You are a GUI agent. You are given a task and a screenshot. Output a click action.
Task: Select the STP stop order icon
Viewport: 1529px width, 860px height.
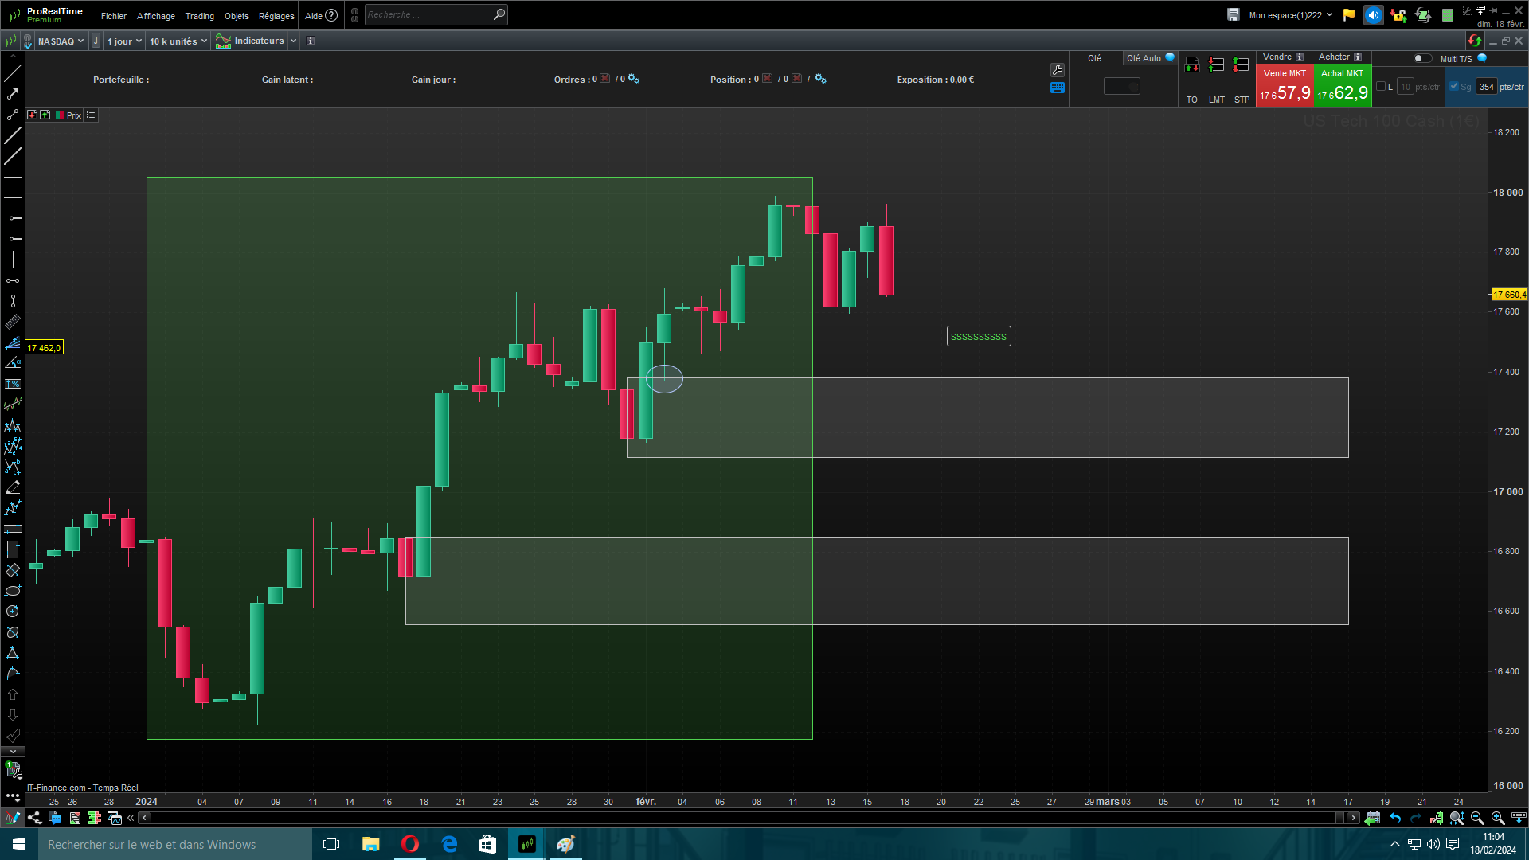tap(1242, 65)
